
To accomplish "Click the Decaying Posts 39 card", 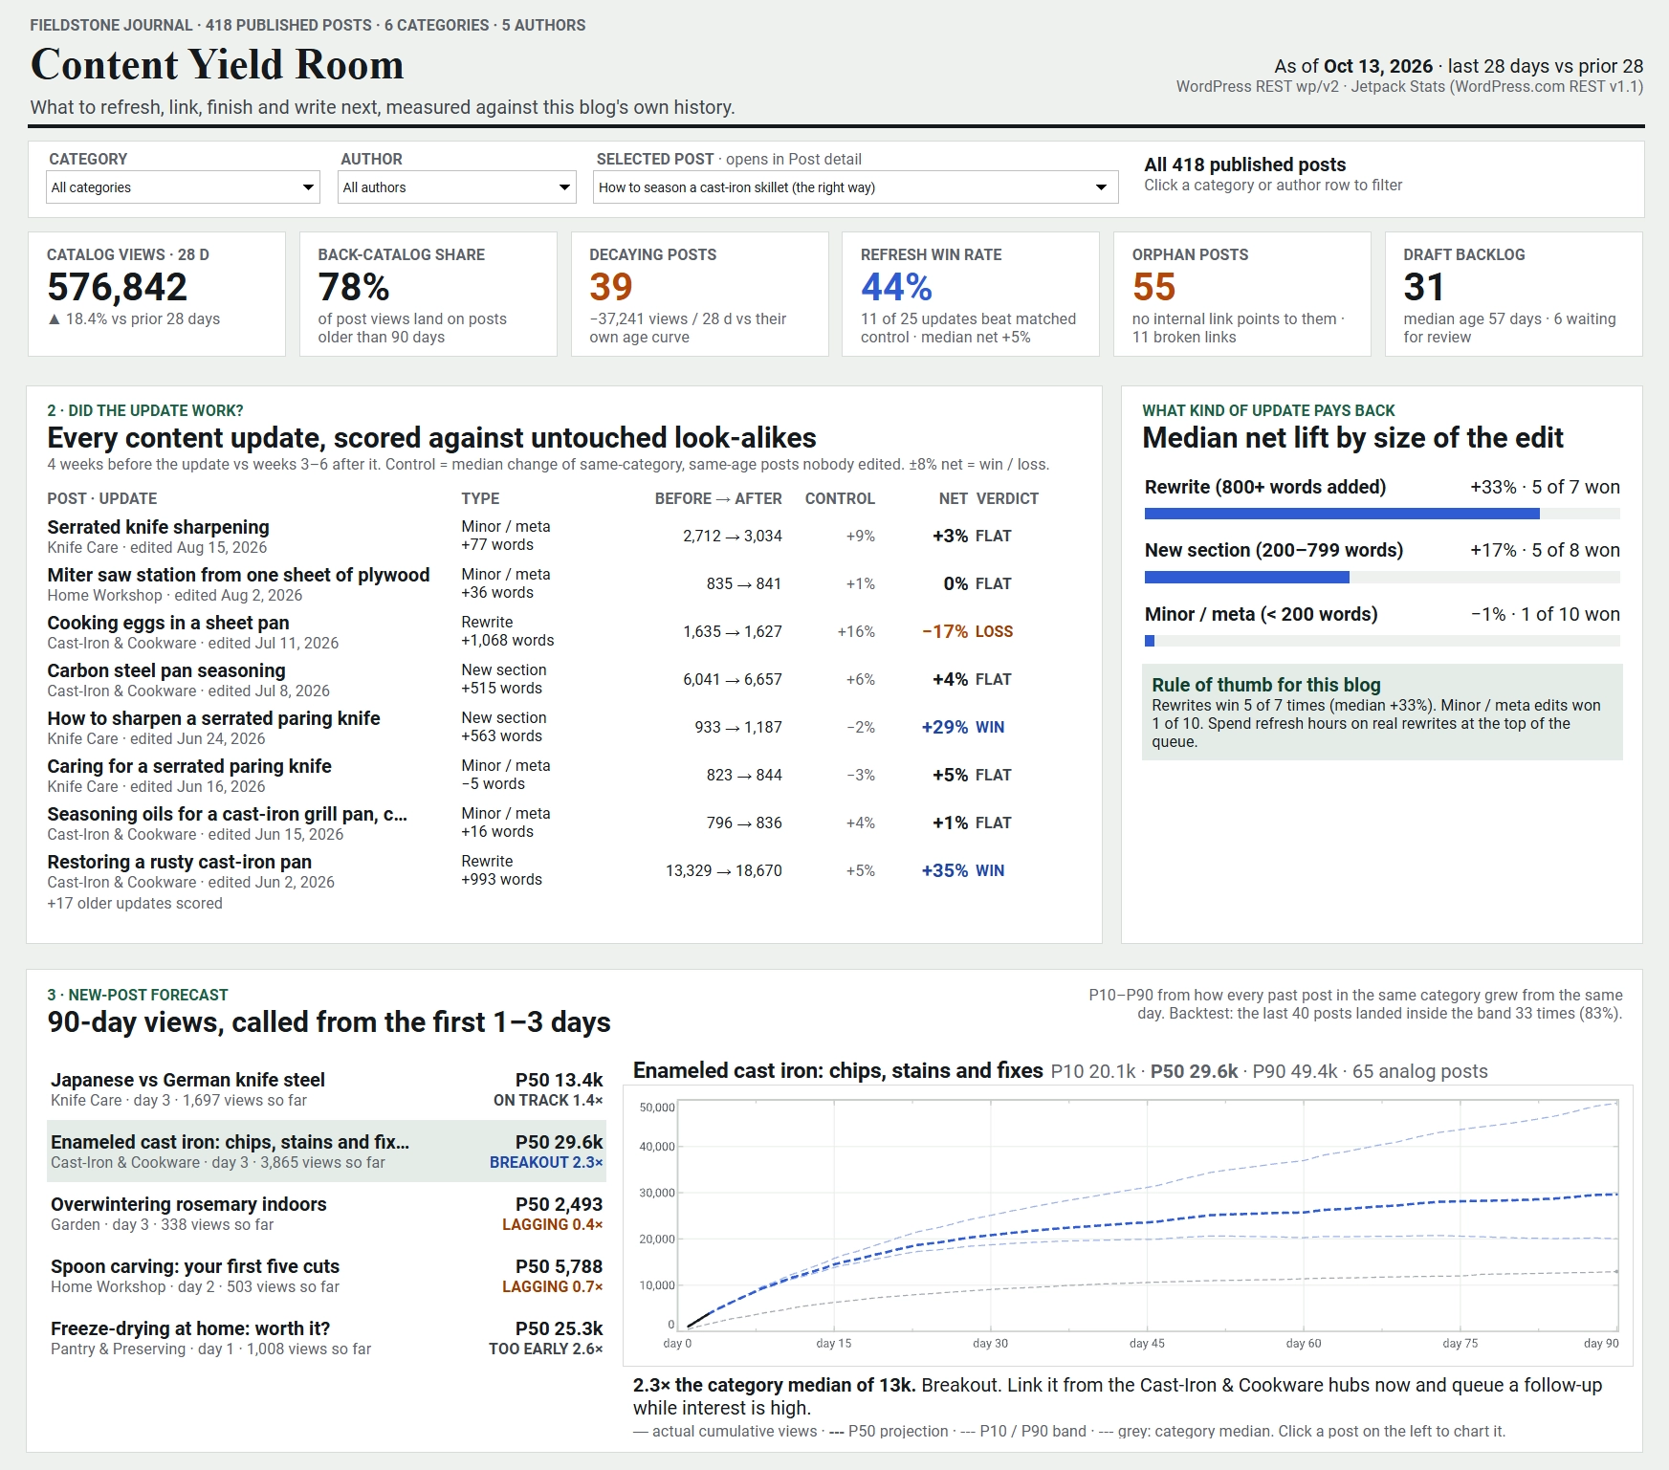I will pos(700,294).
